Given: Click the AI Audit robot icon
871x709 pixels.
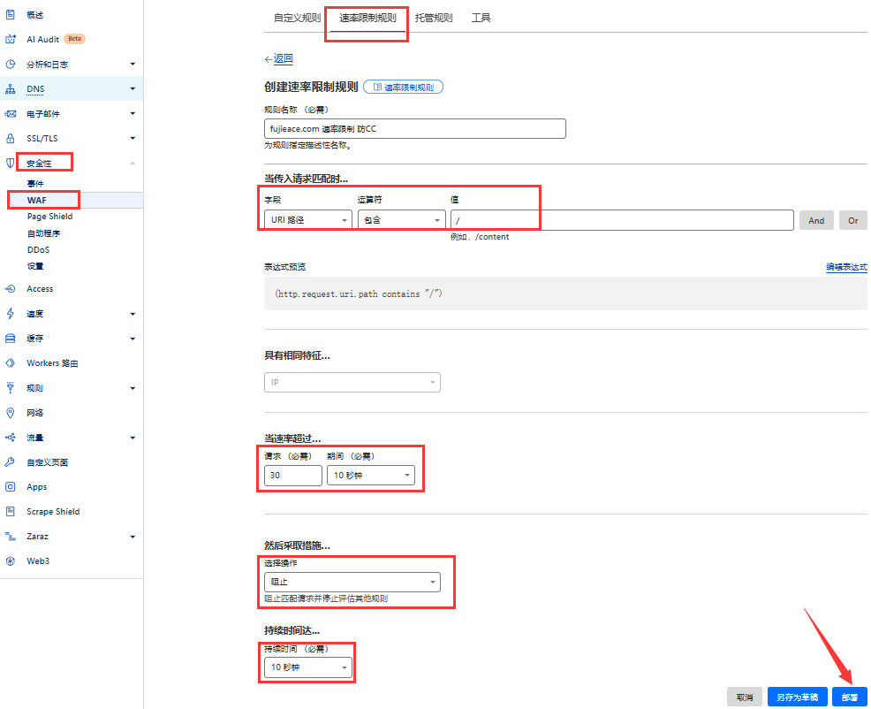Looking at the screenshot, I should coord(10,40).
